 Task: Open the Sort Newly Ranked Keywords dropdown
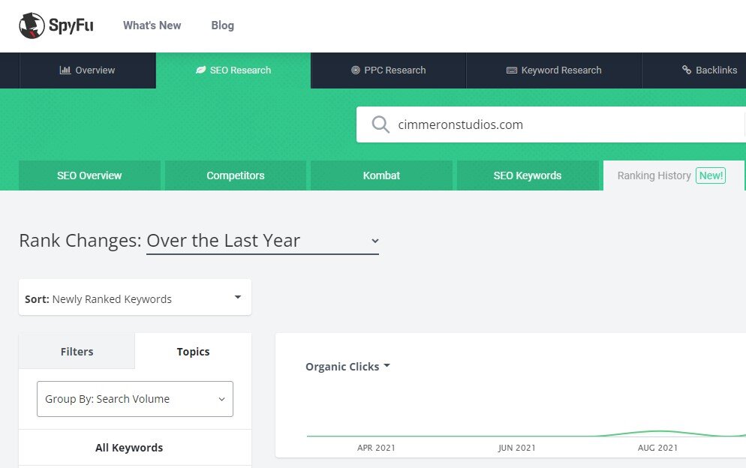[x=135, y=297]
